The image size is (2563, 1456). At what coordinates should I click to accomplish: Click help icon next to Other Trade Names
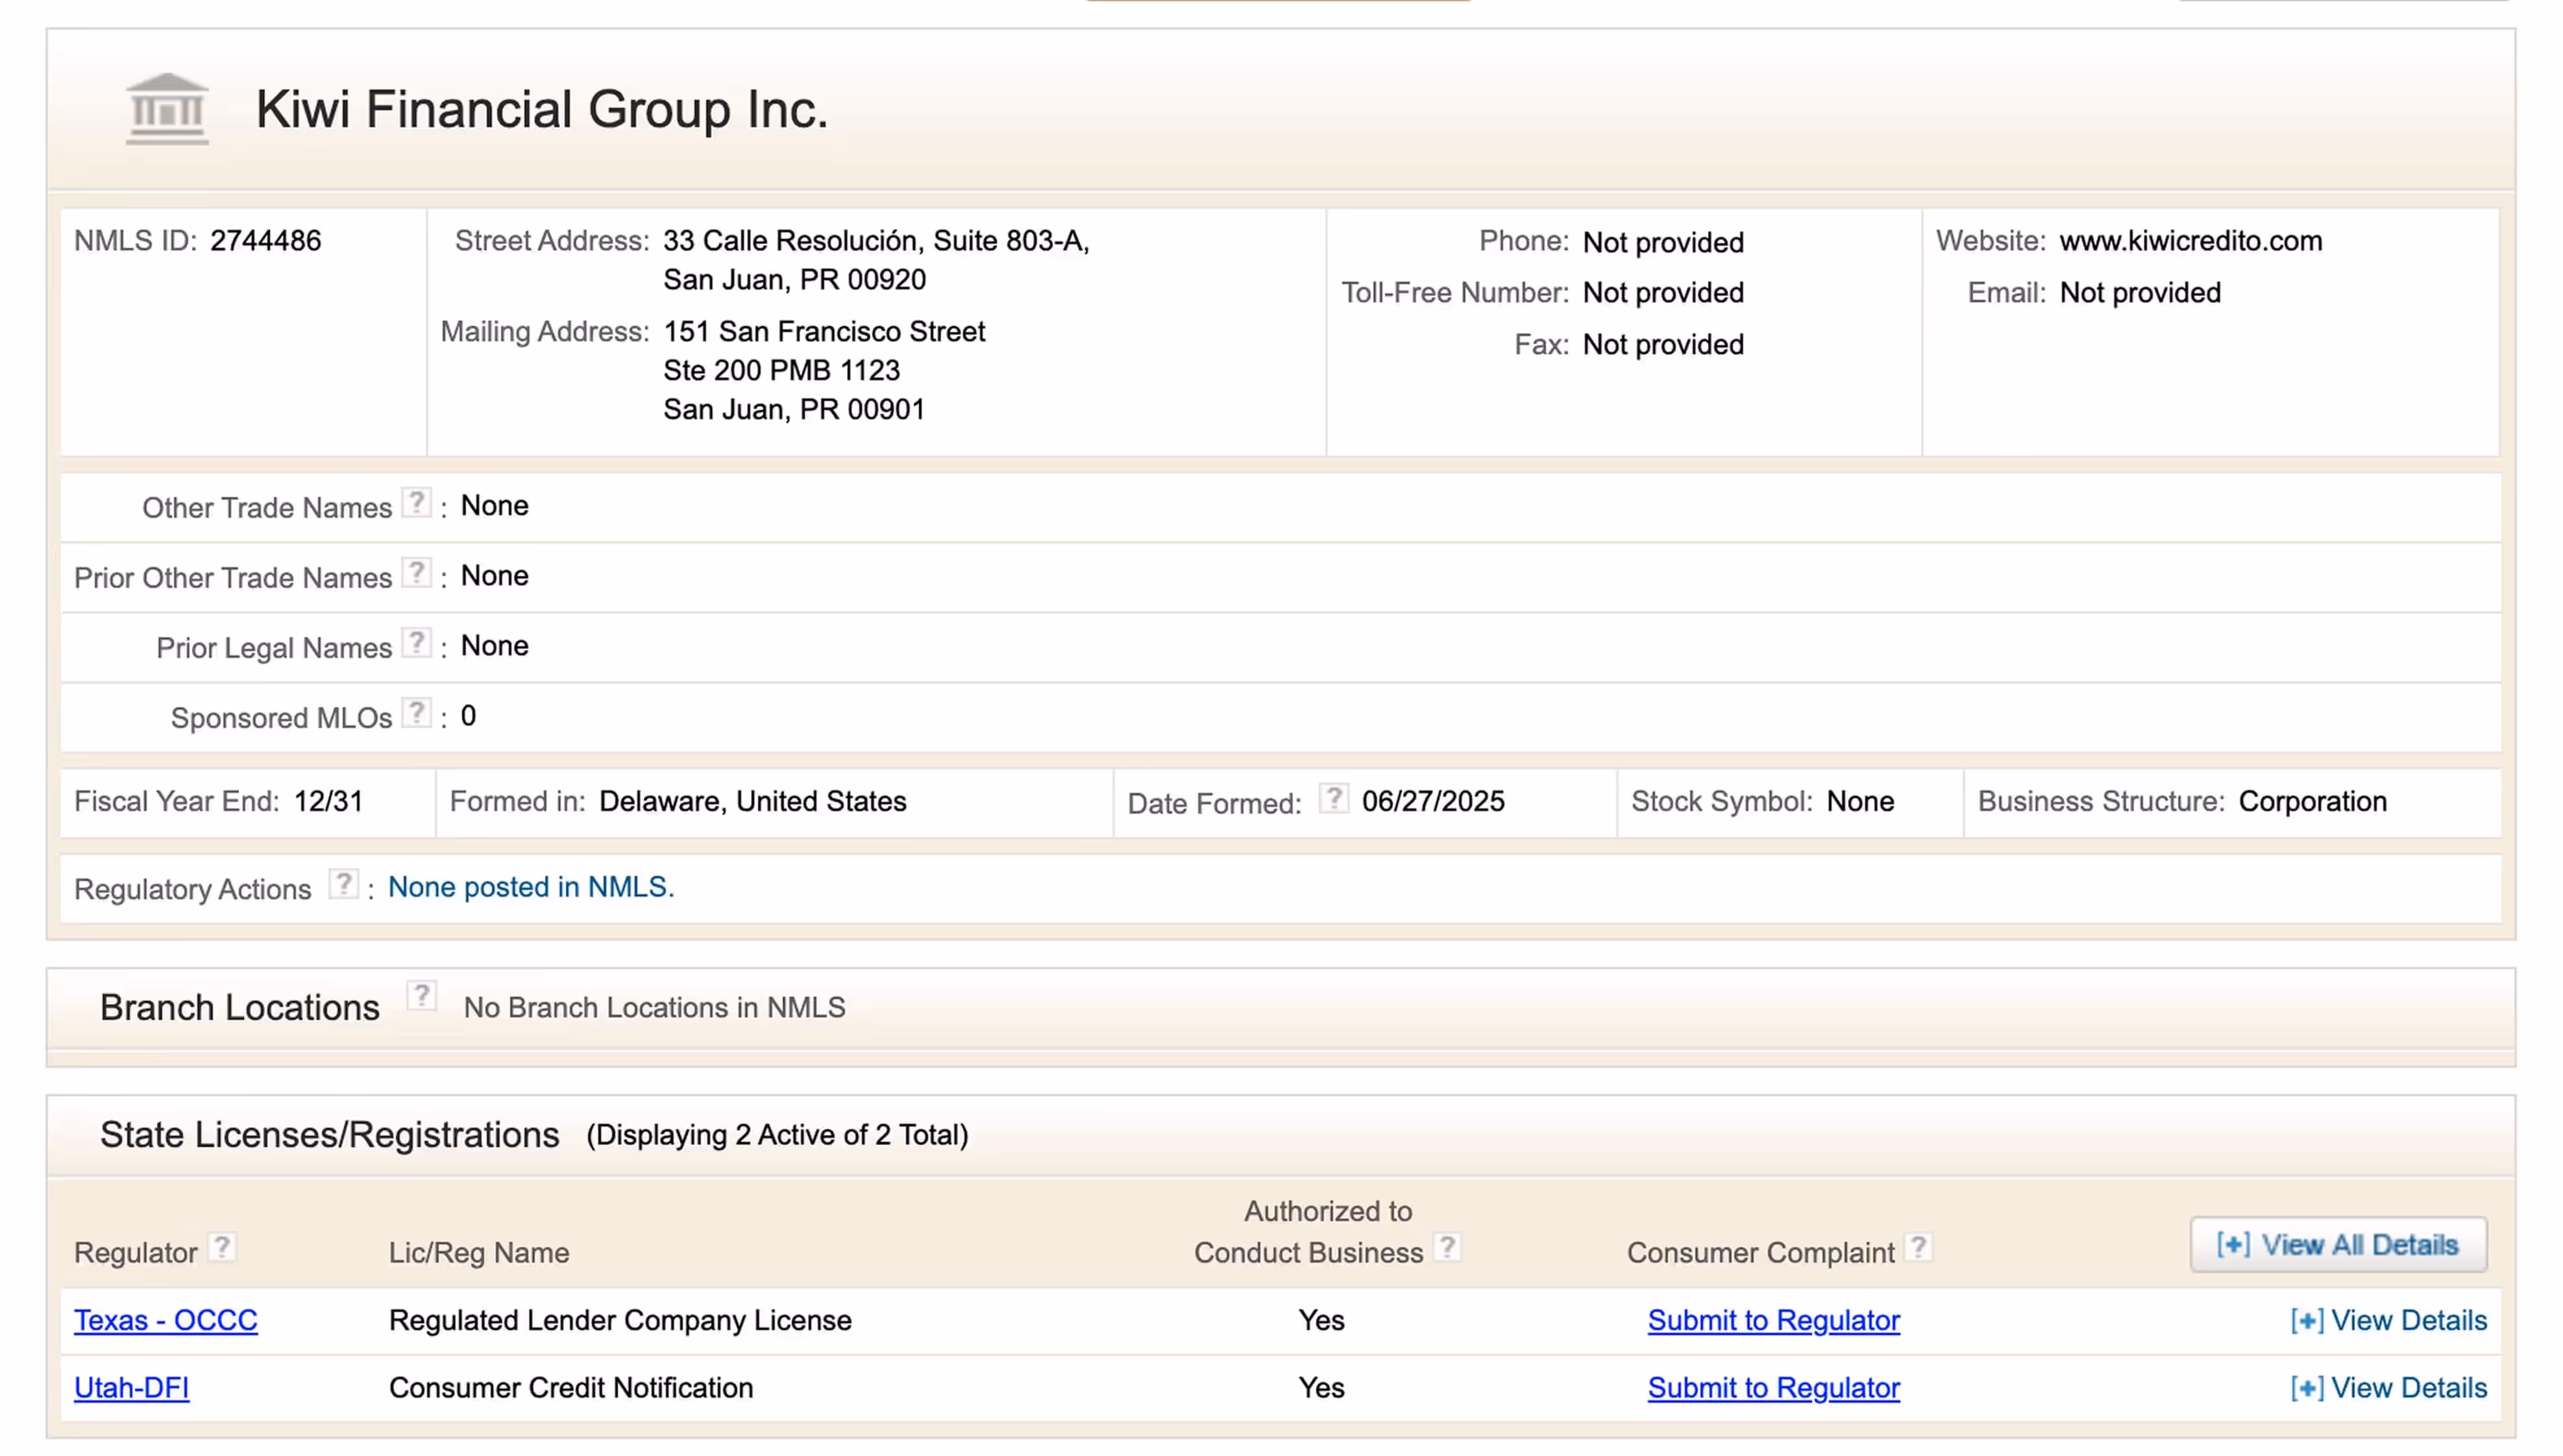click(x=416, y=503)
